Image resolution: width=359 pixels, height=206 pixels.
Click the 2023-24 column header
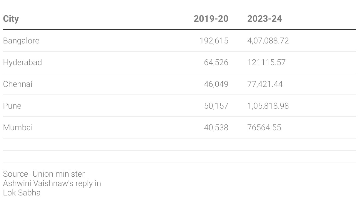[265, 19]
